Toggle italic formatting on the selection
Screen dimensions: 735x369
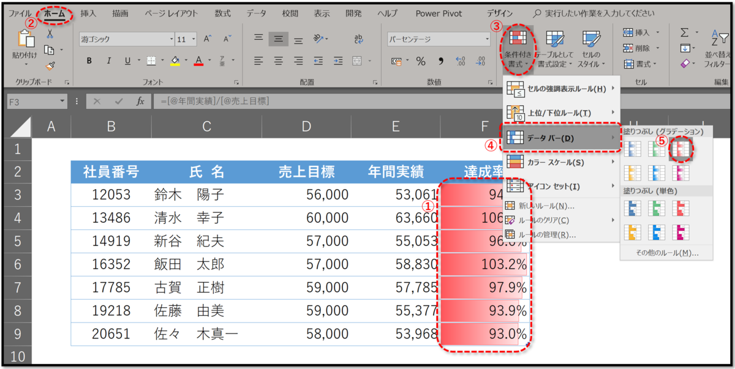click(109, 59)
